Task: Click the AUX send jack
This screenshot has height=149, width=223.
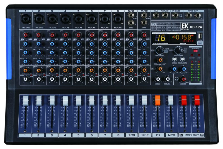Action: pyautogui.click(x=156, y=15)
